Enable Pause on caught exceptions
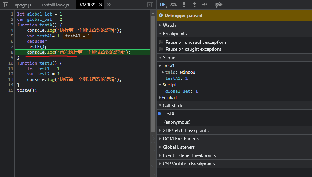The width and height of the screenshot is (312, 177). tap(161, 49)
